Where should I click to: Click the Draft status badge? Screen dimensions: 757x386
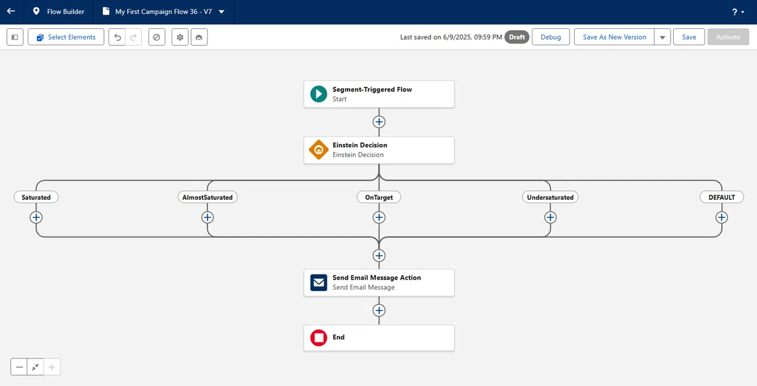click(x=517, y=37)
